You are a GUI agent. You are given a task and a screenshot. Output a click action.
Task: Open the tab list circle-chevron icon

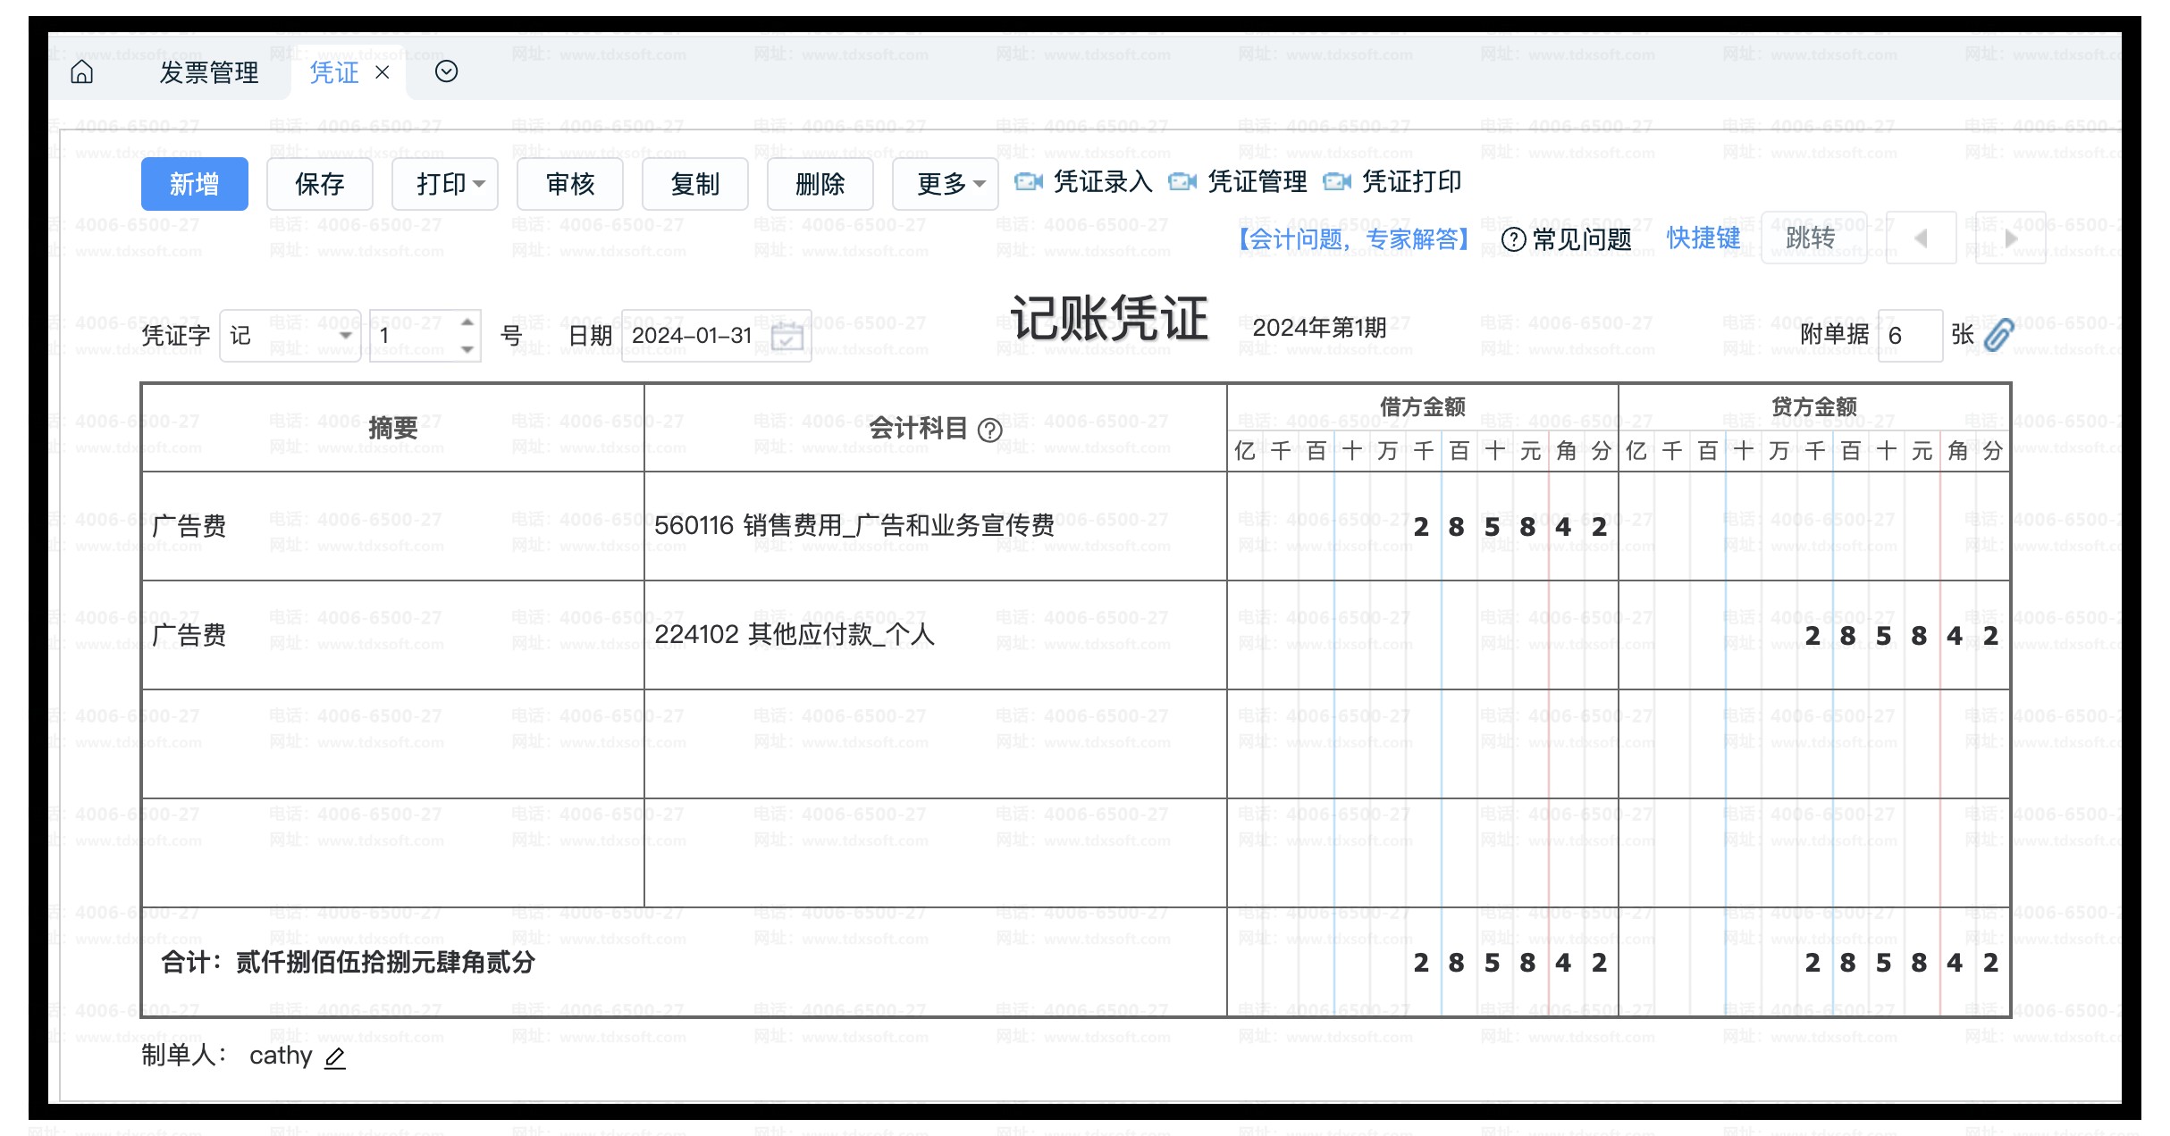(446, 71)
